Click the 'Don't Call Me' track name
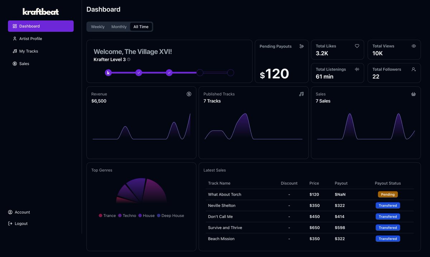 pyautogui.click(x=220, y=217)
